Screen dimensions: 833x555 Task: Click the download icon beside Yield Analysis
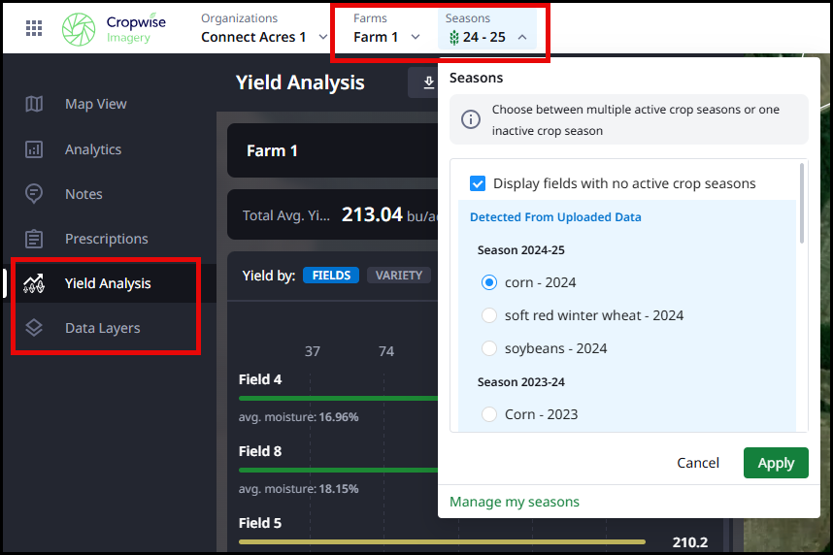428,83
